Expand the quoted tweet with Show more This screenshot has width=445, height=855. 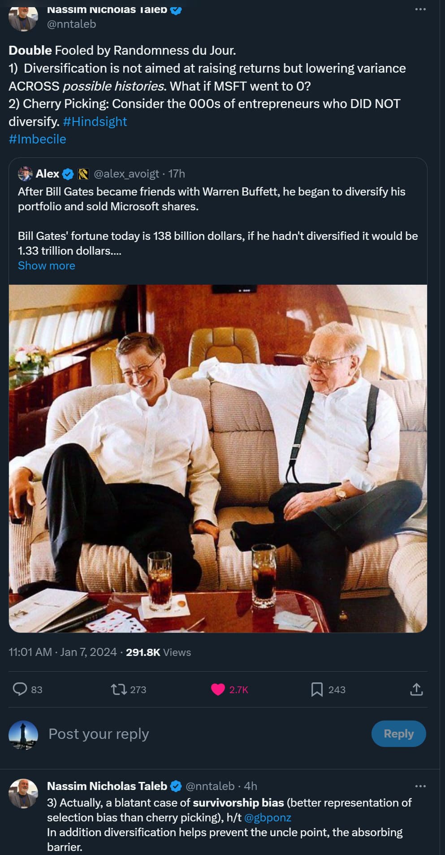47,265
